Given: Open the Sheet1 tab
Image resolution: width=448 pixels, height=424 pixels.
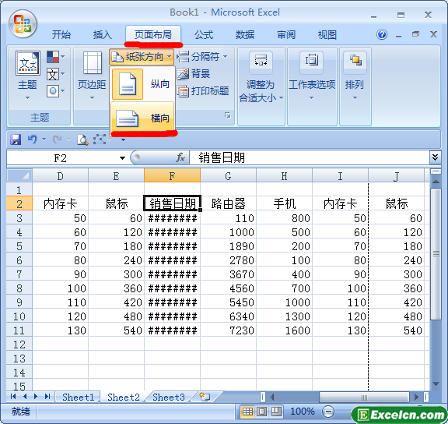Looking at the screenshot, I should click(x=78, y=397).
